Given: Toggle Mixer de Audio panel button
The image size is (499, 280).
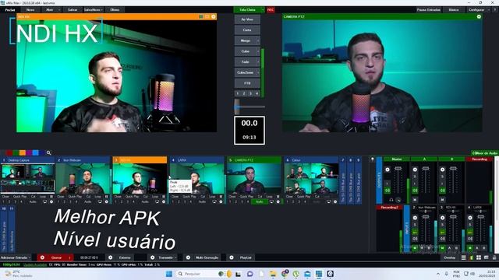Looking at the screenshot, I should [485, 153].
